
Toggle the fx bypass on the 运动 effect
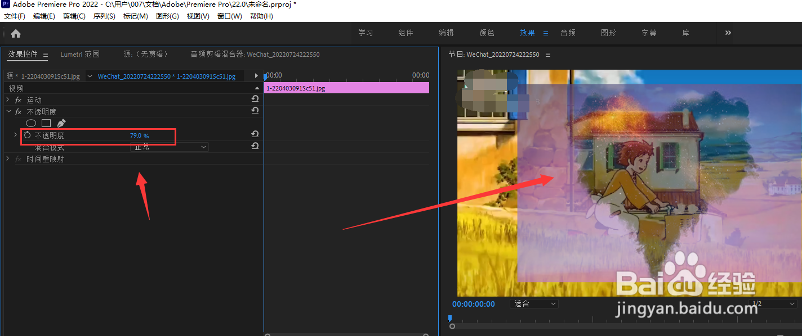coord(18,100)
